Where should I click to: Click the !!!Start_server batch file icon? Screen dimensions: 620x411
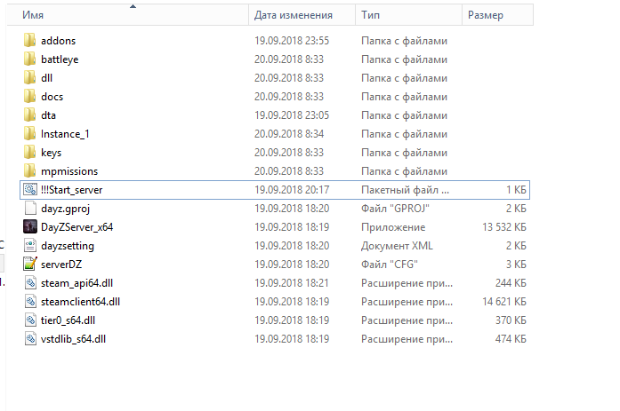[x=30, y=190]
